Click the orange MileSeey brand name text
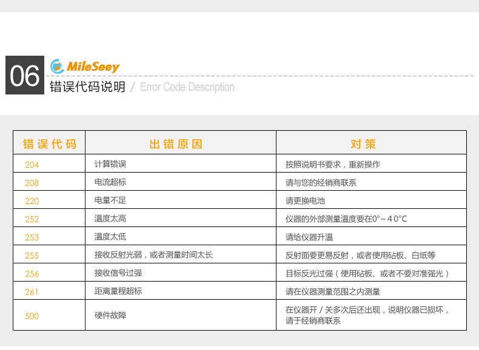479x350 pixels. click(93, 67)
